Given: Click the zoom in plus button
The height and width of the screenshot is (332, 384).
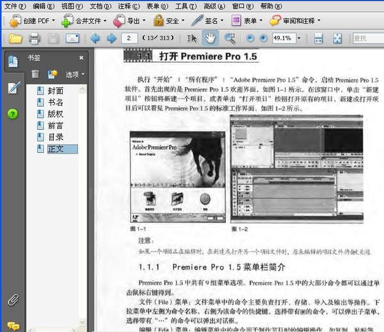Looking at the screenshot, I should pyautogui.click(x=264, y=38).
